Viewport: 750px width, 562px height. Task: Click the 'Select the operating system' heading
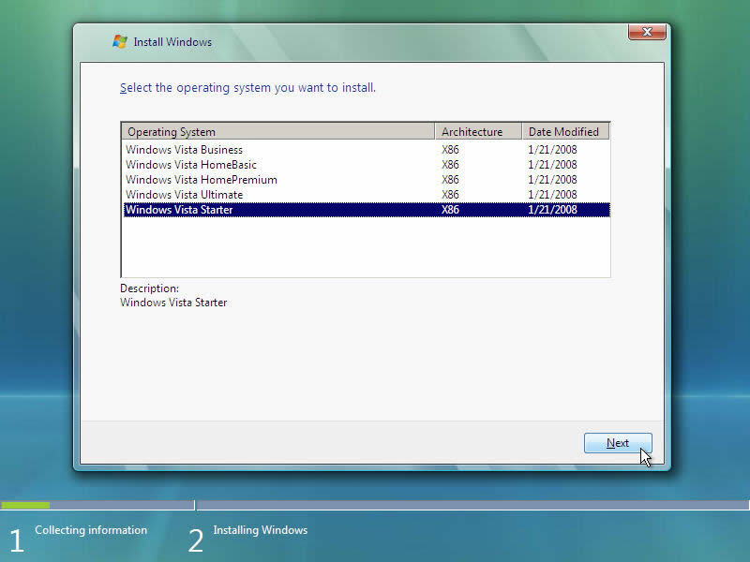(x=247, y=88)
